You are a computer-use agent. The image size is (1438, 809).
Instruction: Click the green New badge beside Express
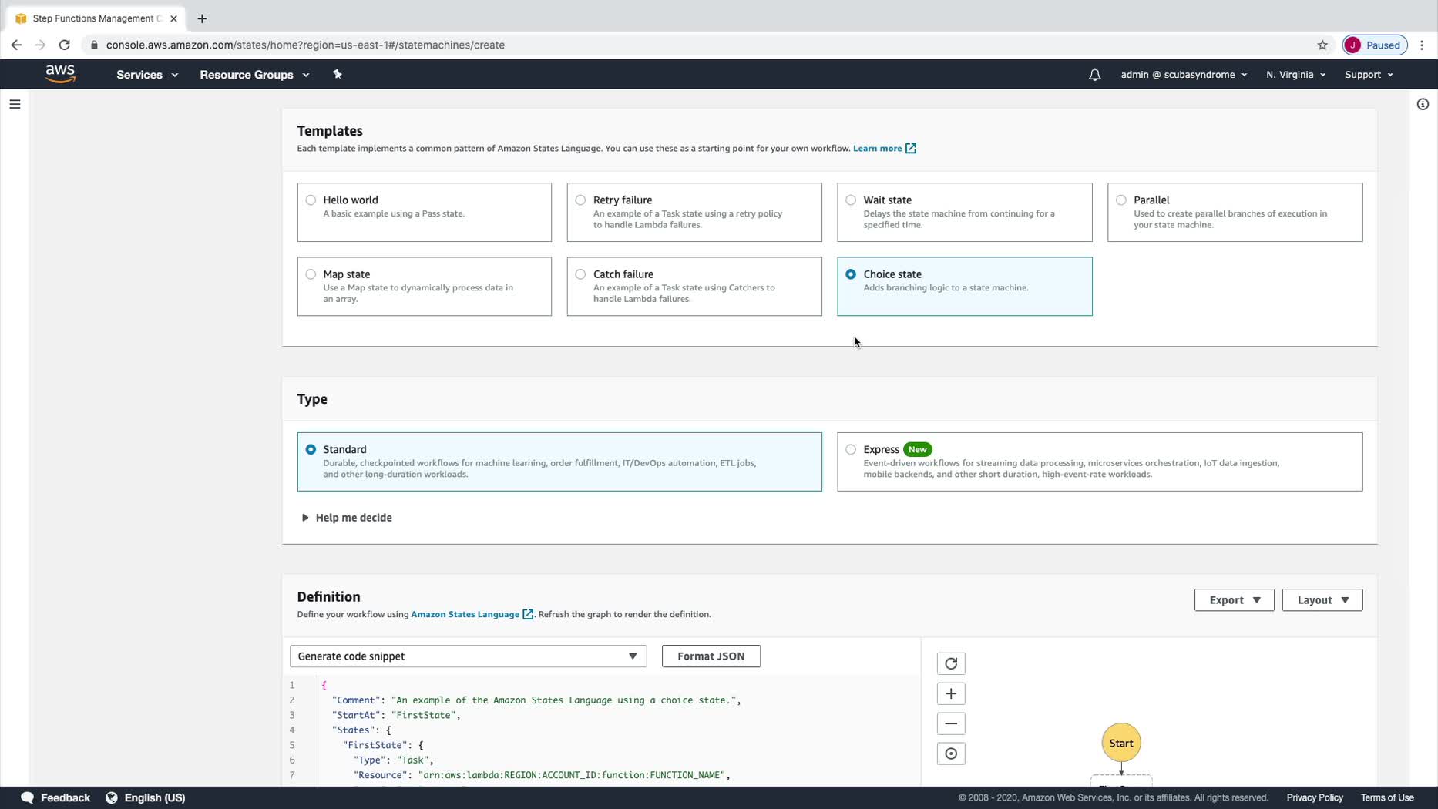pos(917,449)
